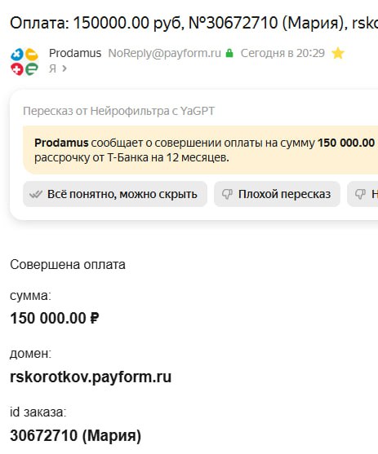The image size is (378, 454).
Task: Click sender name Prodamus
Action: tap(75, 53)
